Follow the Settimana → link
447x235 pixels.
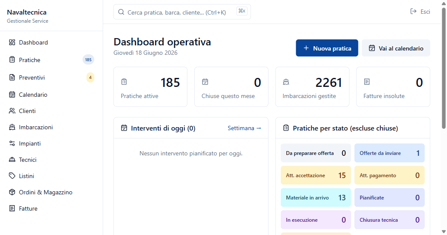point(244,128)
